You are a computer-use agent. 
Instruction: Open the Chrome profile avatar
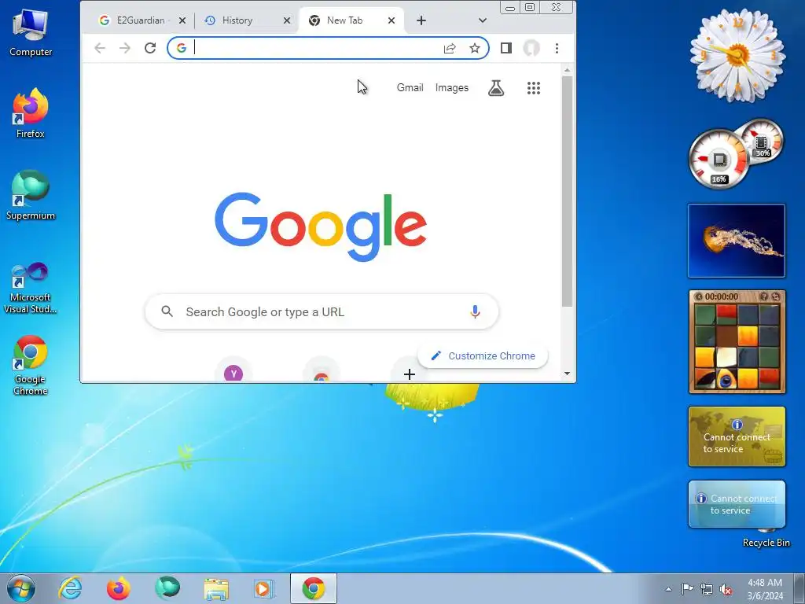coord(531,48)
